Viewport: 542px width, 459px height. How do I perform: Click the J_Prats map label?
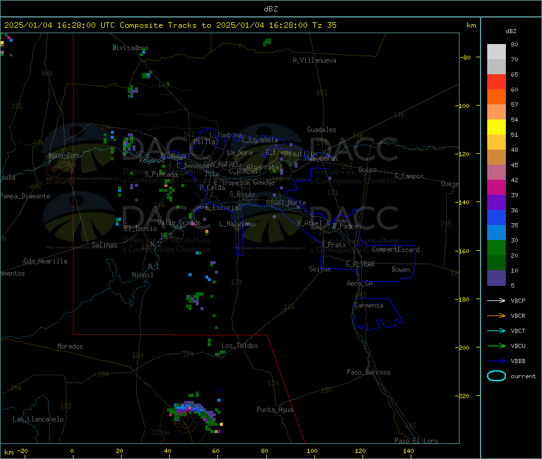(333, 245)
